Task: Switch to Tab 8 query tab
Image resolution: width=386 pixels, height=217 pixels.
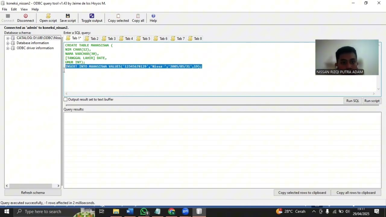Action: click(x=195, y=39)
